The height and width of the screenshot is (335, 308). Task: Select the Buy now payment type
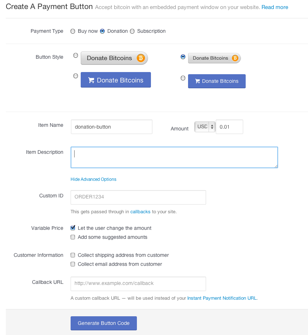coord(73,31)
